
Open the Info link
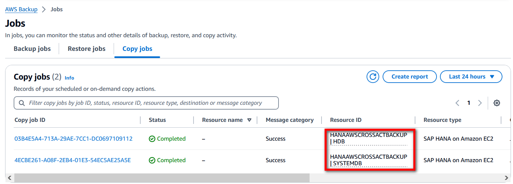(69, 78)
